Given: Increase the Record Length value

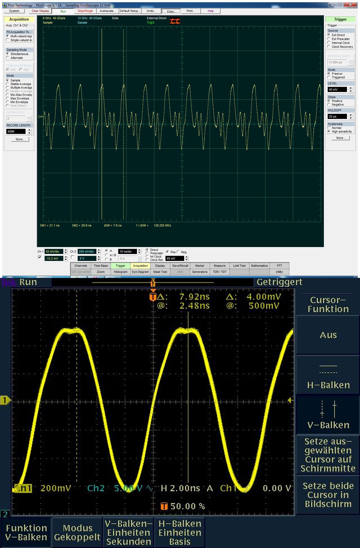Looking at the screenshot, I should (x=29, y=130).
